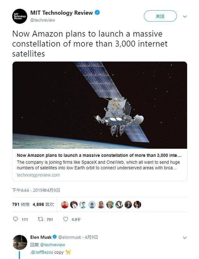The image size is (199, 259).
Task: Click the retweet arrows icon
Action: click(x=41, y=219)
